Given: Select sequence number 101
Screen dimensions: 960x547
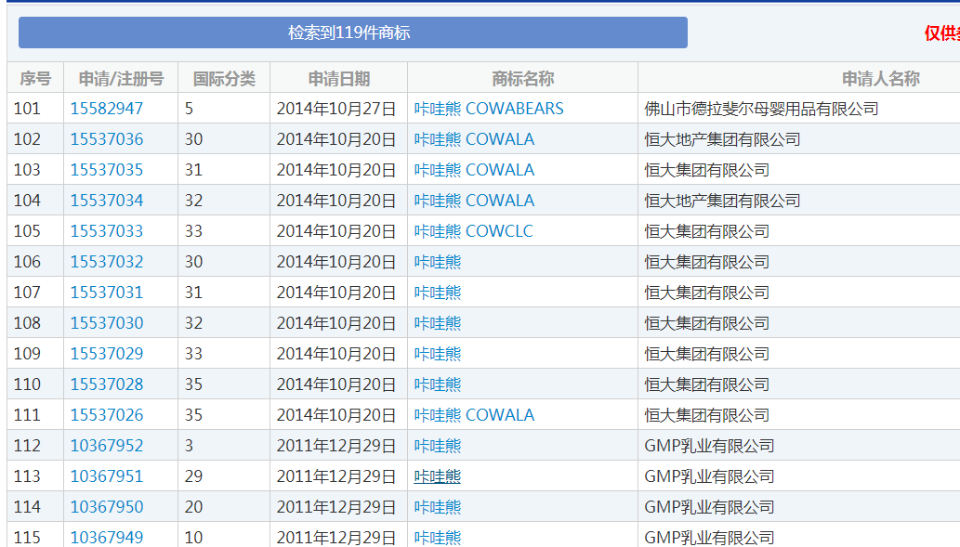Looking at the screenshot, I should click(27, 109).
